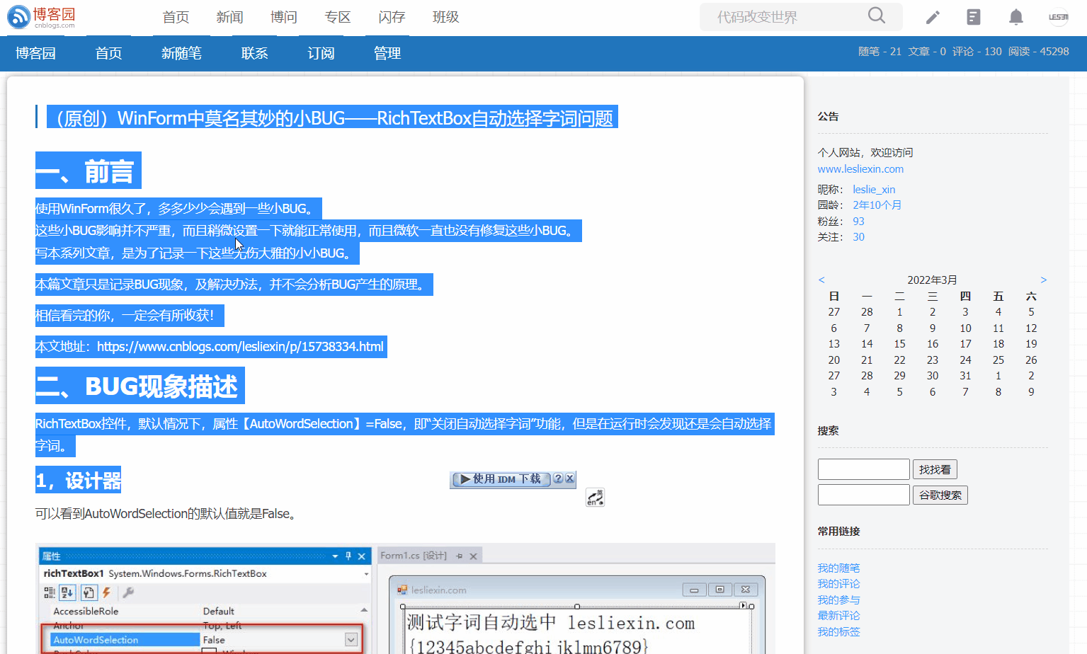The height and width of the screenshot is (654, 1087).
Task: Go to previous month in calendar
Action: 821,280
